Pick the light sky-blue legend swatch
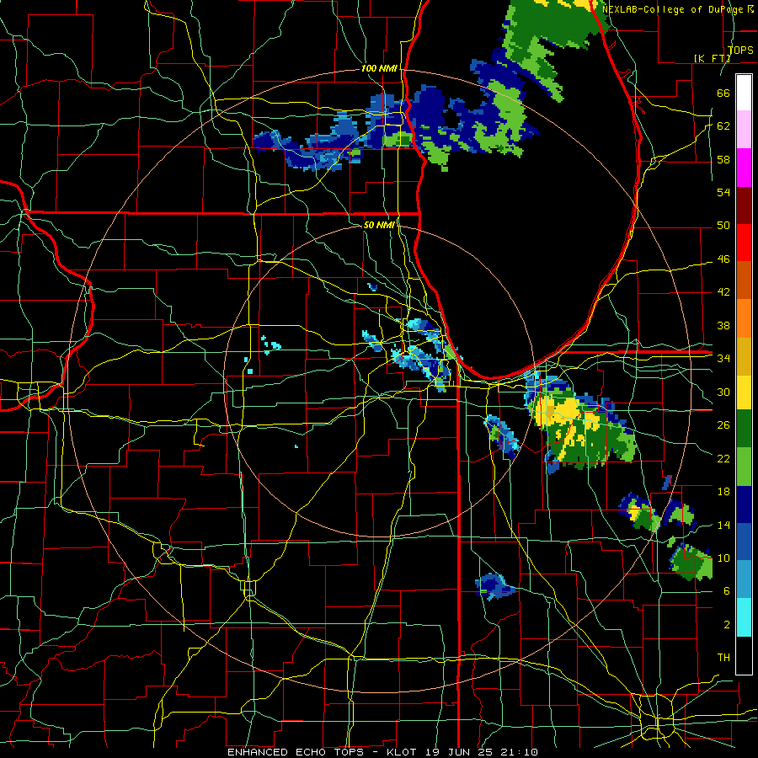The image size is (758, 758). click(x=744, y=579)
